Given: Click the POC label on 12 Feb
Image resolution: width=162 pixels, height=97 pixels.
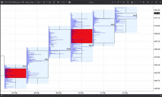Looking at the screenshot, I should pyautogui.click(x=135, y=16).
